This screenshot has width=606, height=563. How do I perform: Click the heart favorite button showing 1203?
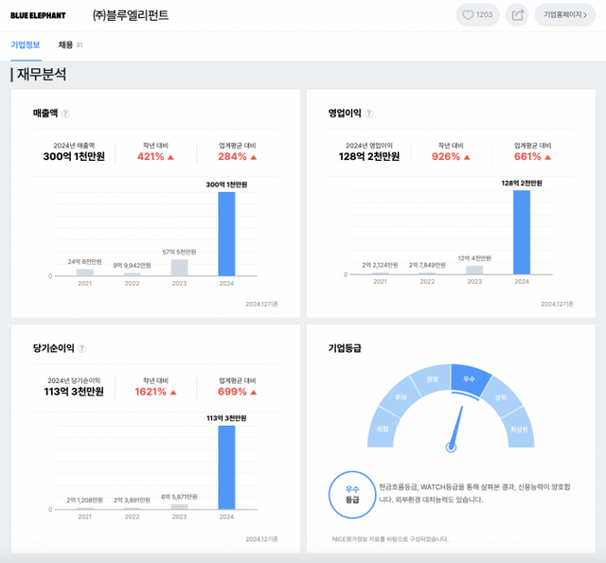(x=478, y=15)
